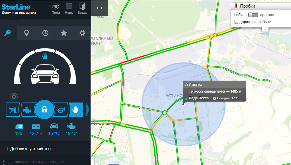
Task: Expand more commands with the right arrow
Action: click(x=88, y=110)
